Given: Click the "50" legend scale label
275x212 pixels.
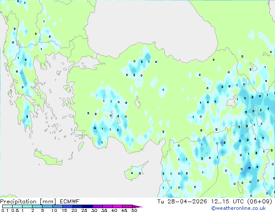Looking at the screenshot, I should point(134,210).
